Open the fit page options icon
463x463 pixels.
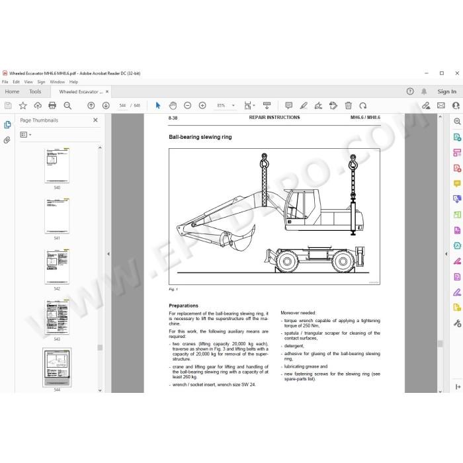click(x=249, y=105)
